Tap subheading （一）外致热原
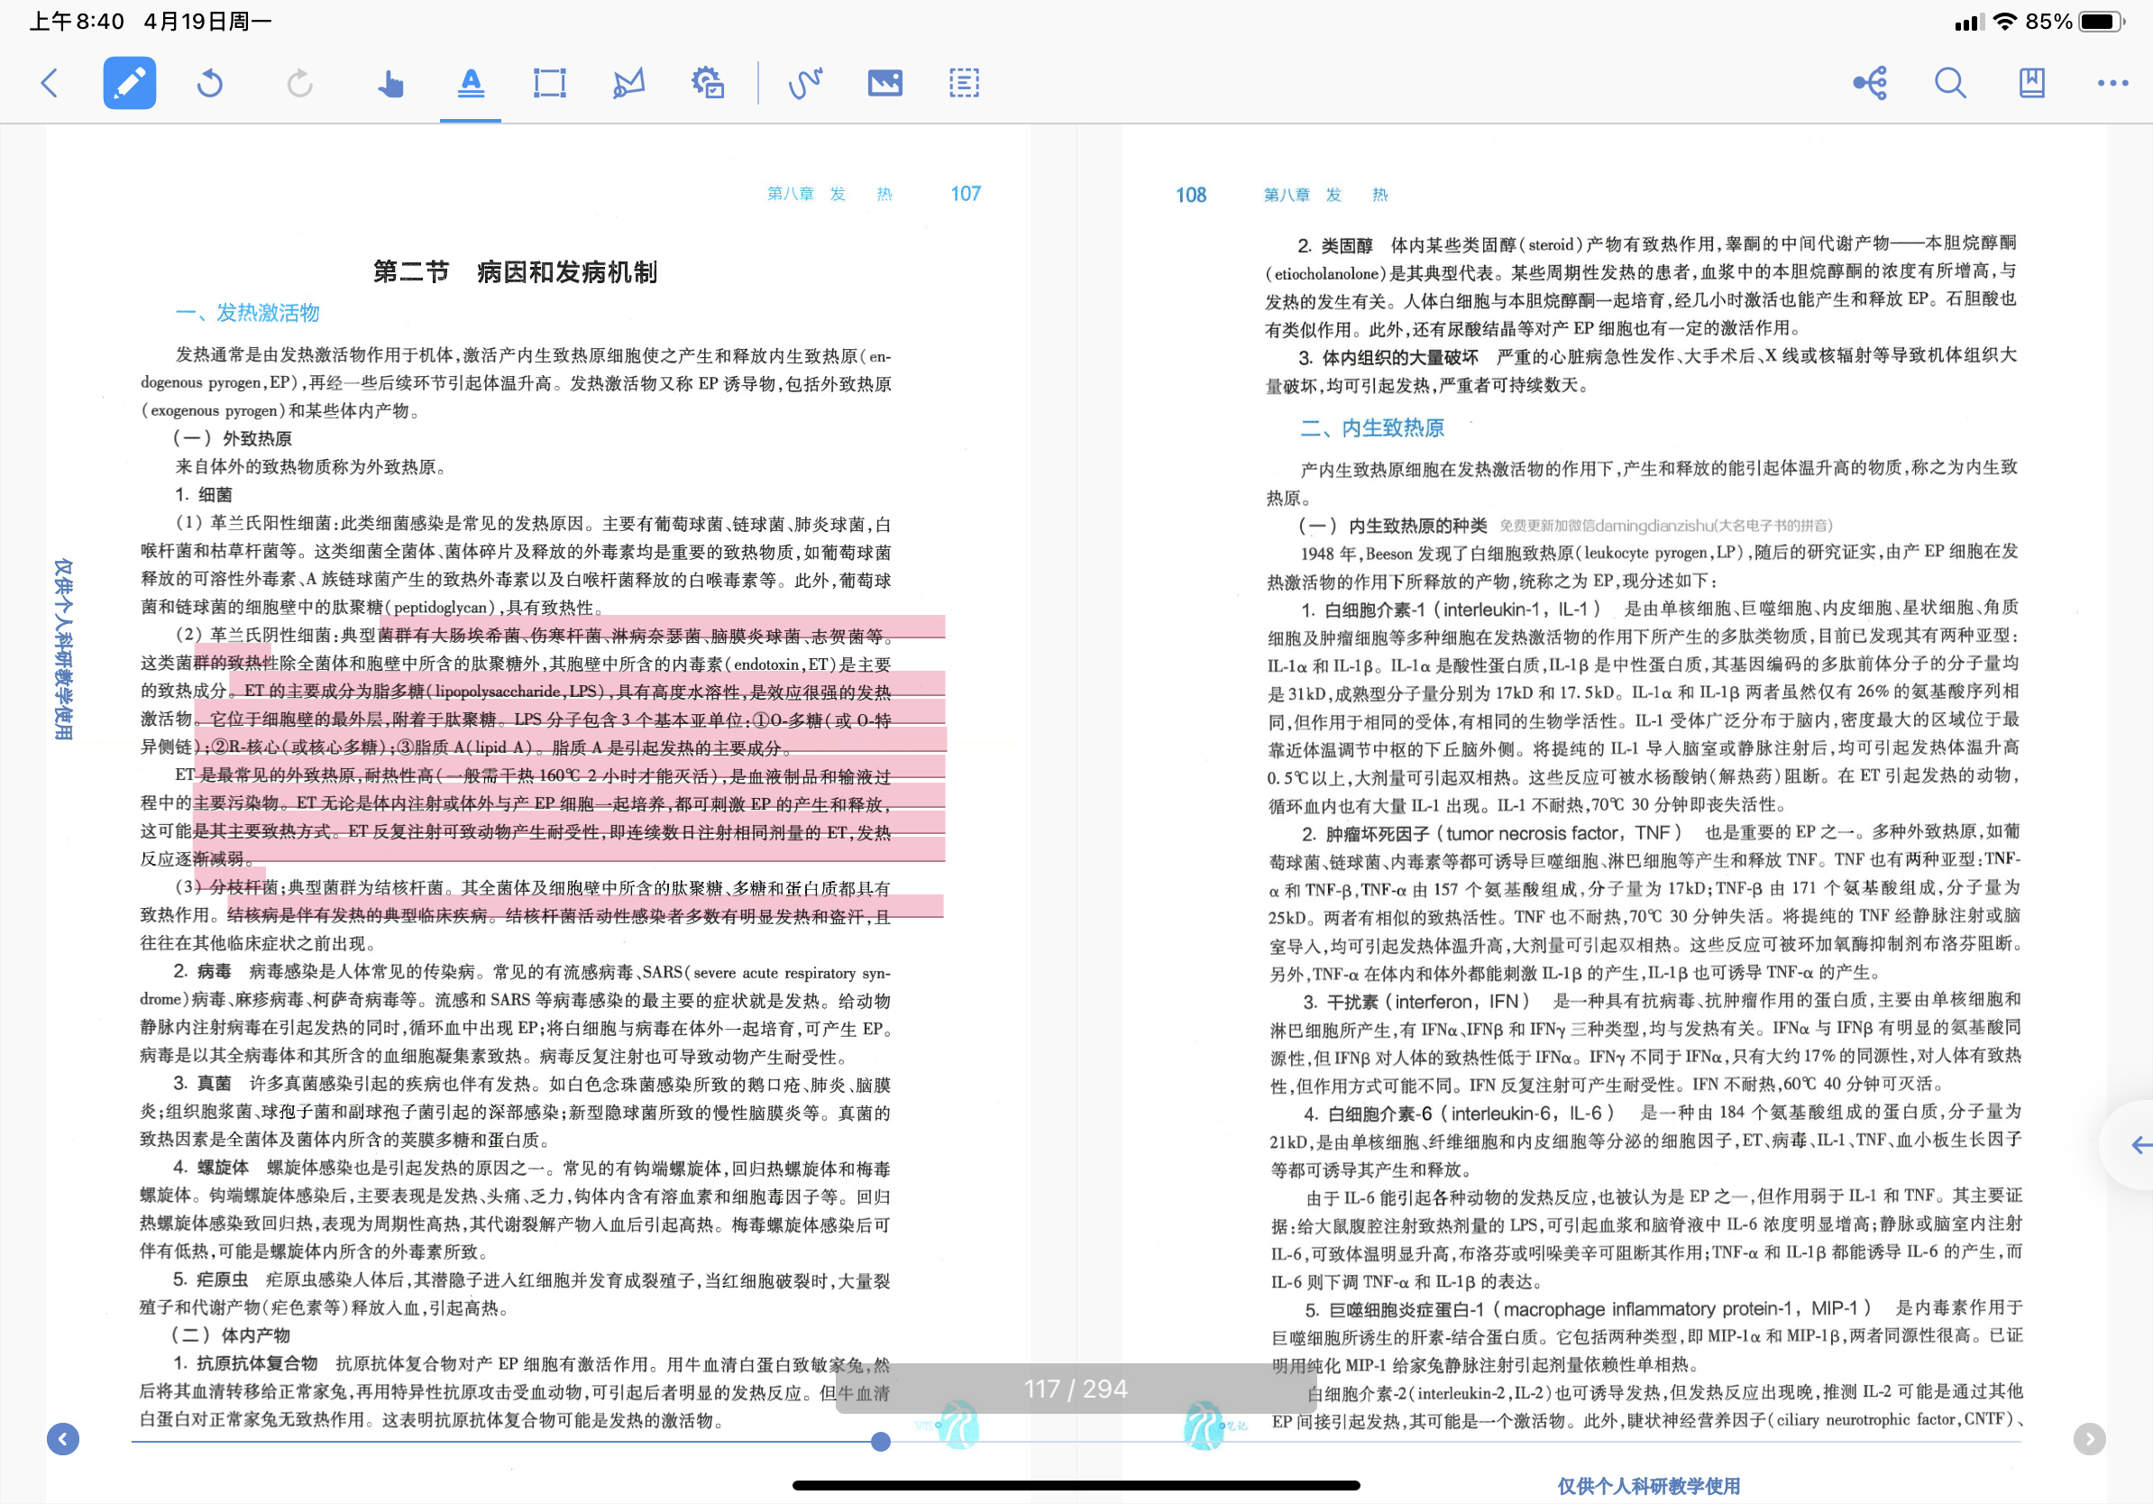The height and width of the screenshot is (1504, 2153). tap(232, 438)
